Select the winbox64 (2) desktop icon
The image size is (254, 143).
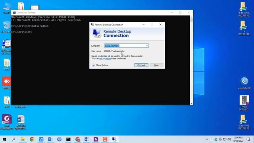click(x=244, y=83)
